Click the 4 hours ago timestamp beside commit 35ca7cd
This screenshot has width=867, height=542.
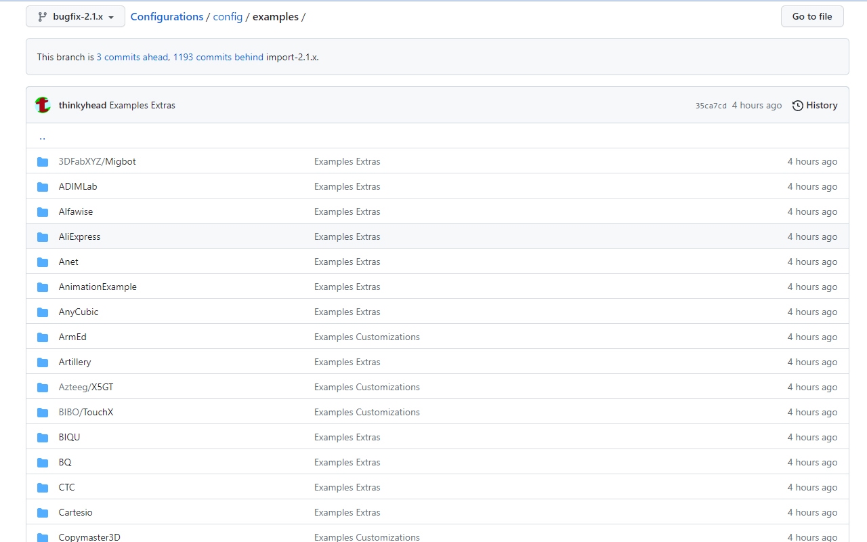click(757, 105)
